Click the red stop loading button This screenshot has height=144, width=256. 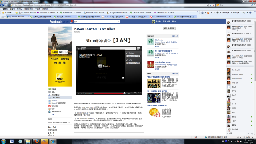[x=213, y=5]
